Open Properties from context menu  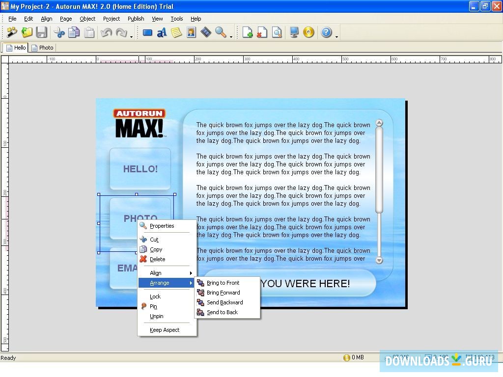coord(167,226)
